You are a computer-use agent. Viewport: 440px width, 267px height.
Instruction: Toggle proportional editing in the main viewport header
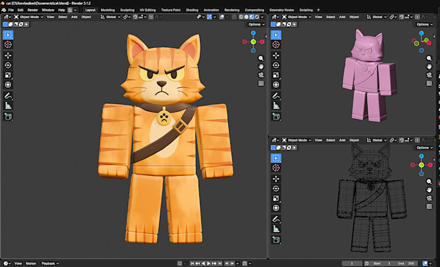pos(151,17)
